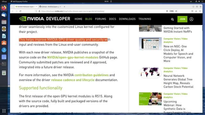The width and height of the screenshot is (205, 115).
Task: Open the Обзор activities overview
Action: tap(4, 1)
